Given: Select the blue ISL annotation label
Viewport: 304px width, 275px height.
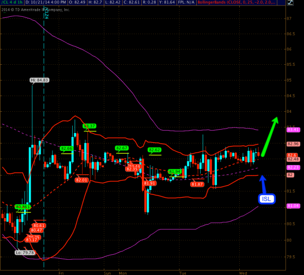Looking at the screenshot, I should coord(267,198).
